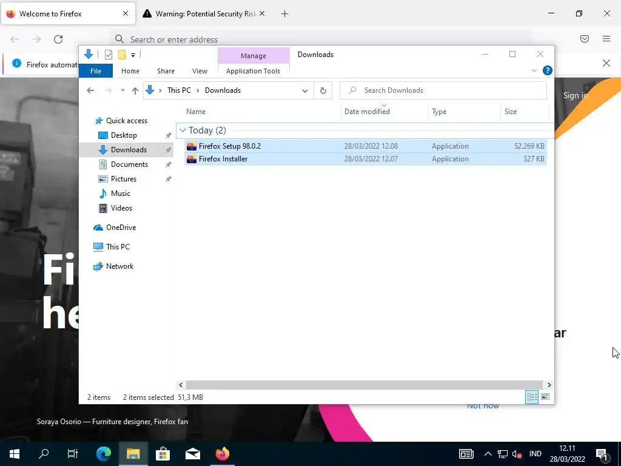Click Firefox icon on taskbar

click(223, 454)
